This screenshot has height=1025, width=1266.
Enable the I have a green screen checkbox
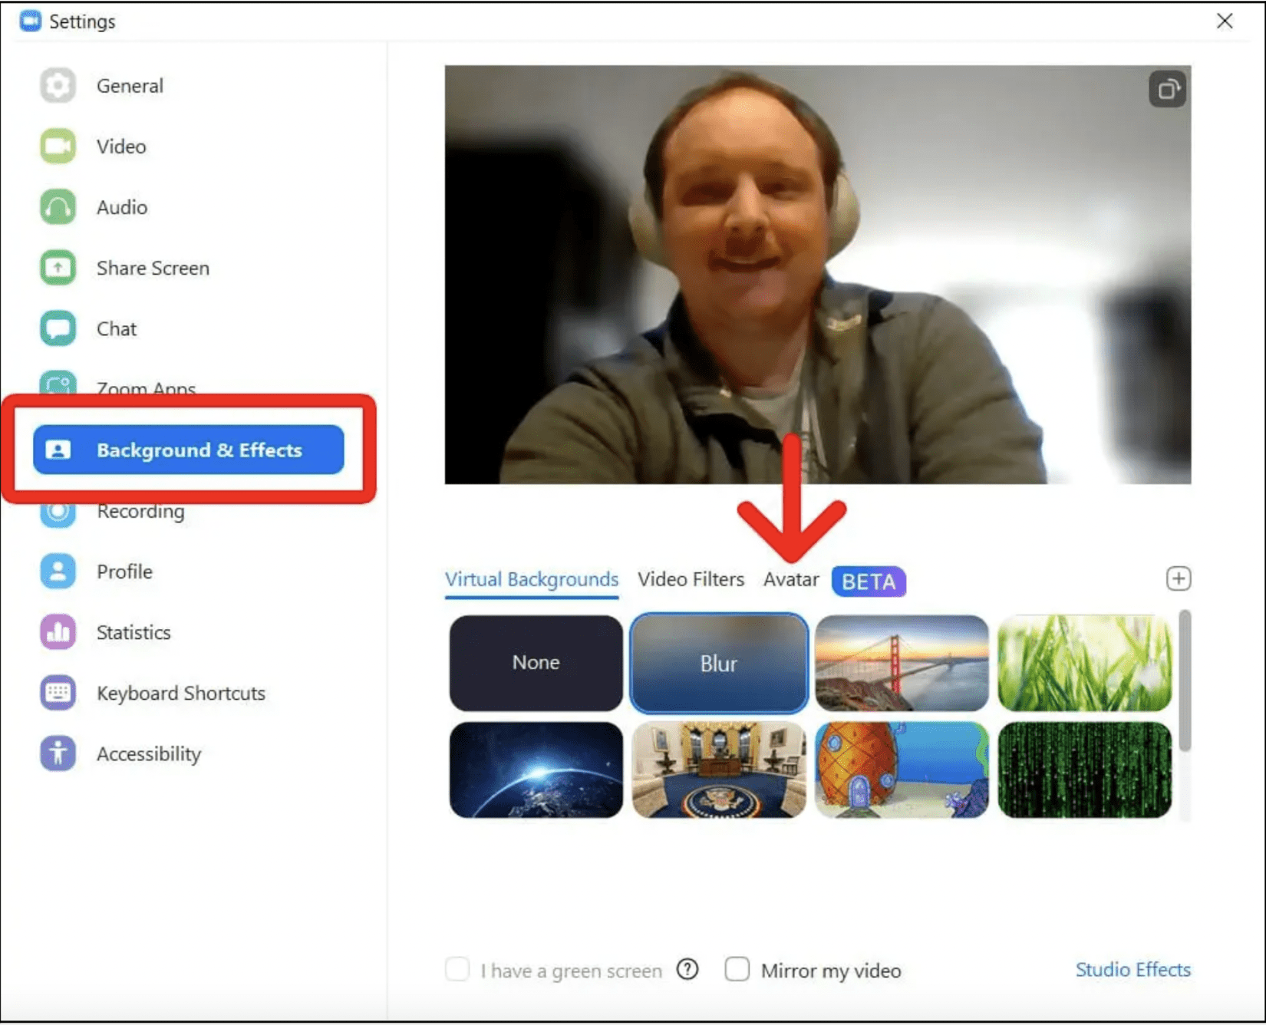click(x=457, y=970)
